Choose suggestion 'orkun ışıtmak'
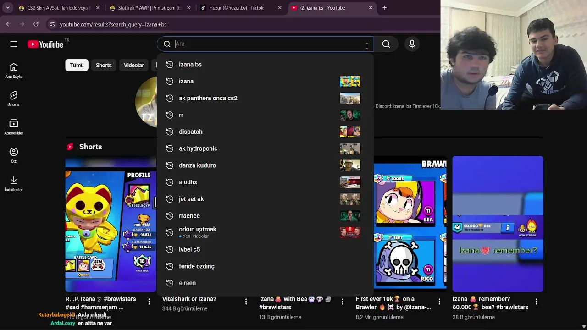Viewport: 587px width, 330px height. [x=265, y=232]
